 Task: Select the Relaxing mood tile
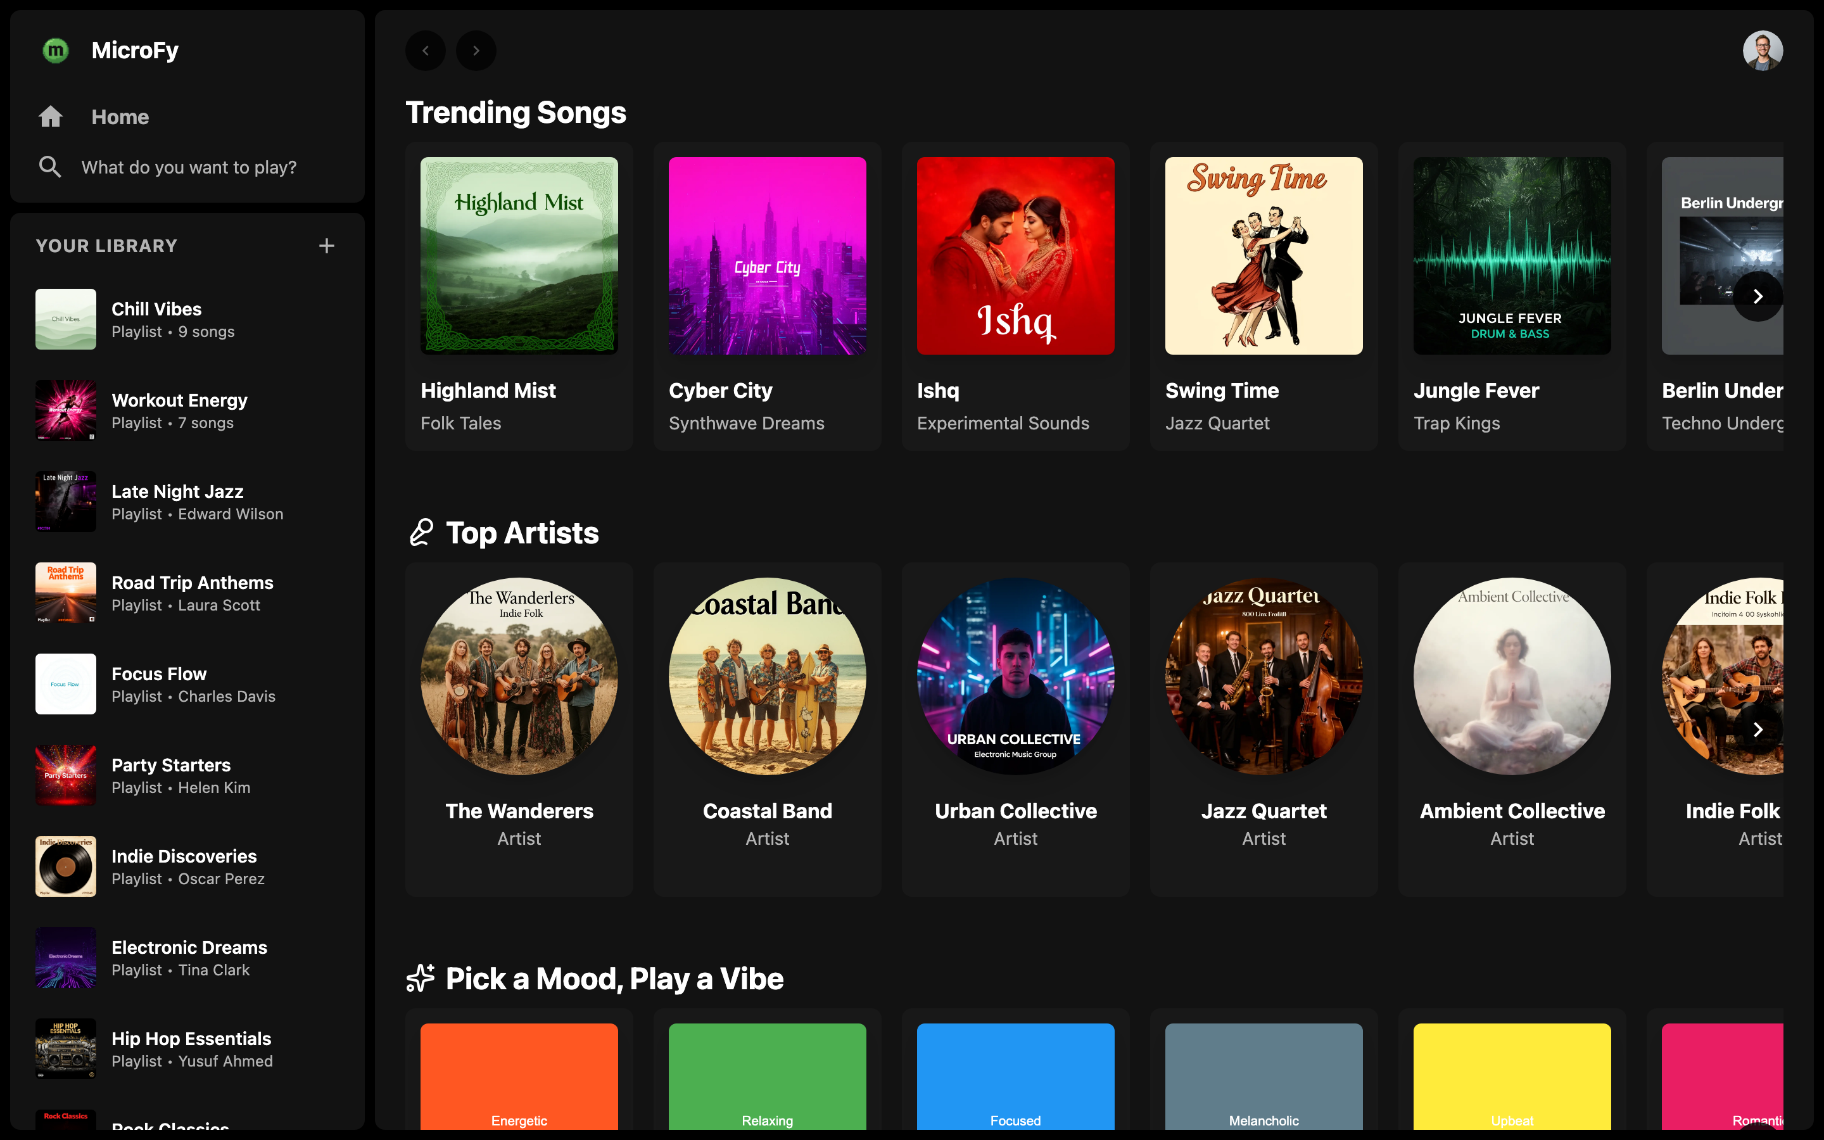(x=768, y=1077)
